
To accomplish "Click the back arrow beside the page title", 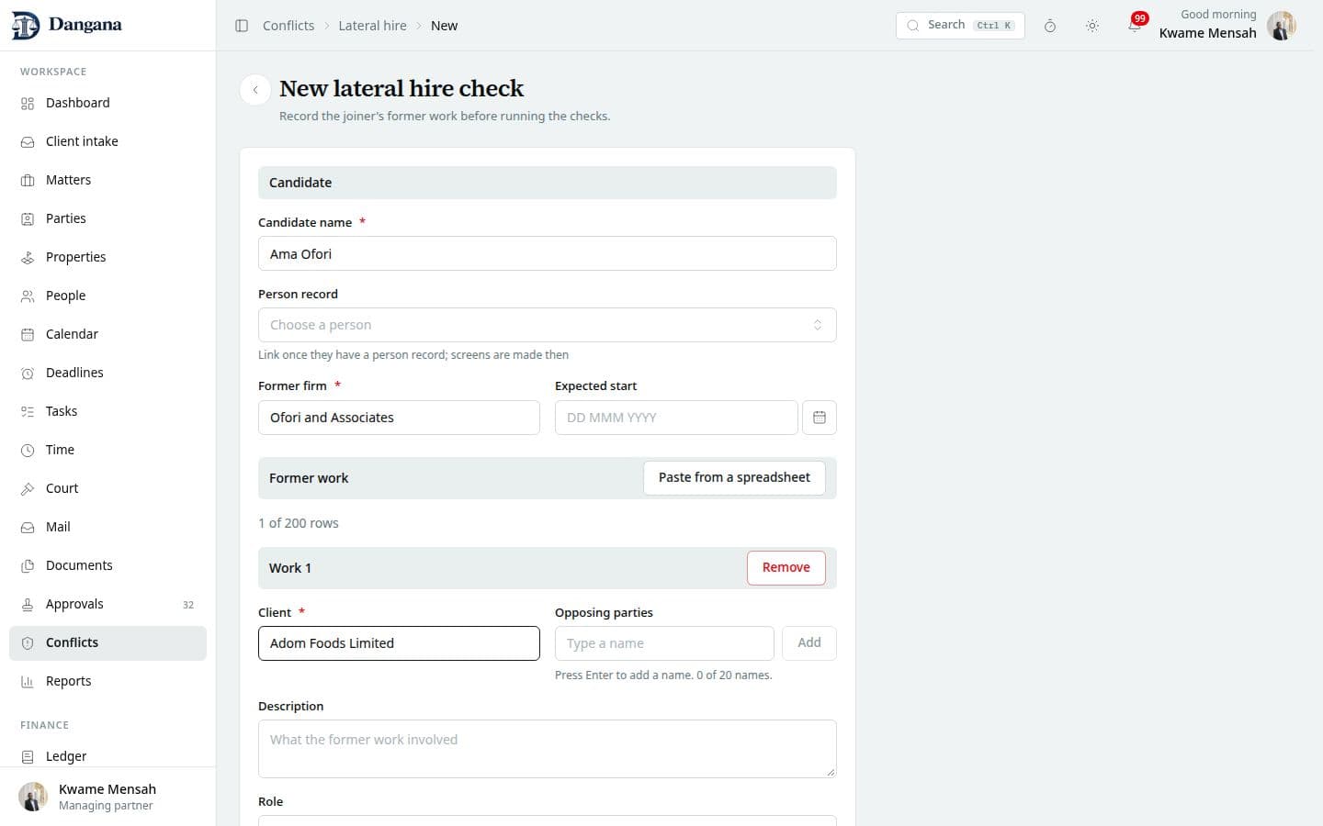I will click(255, 90).
